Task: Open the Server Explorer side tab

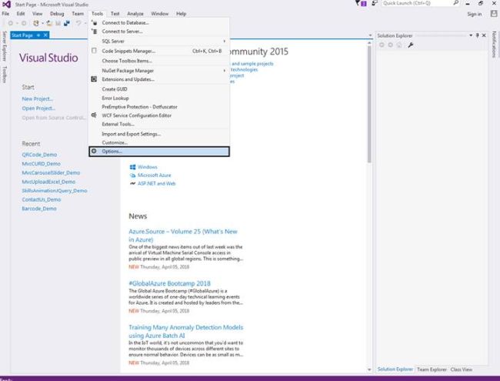Action: (x=5, y=46)
